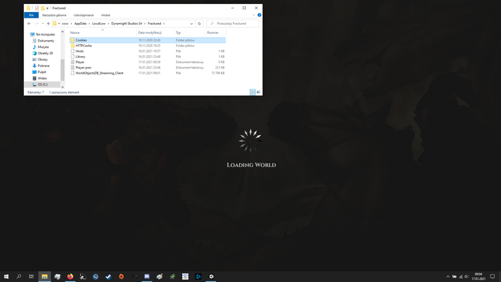Expand the address bar history dropdown
This screenshot has height=282, width=501.
click(191, 24)
